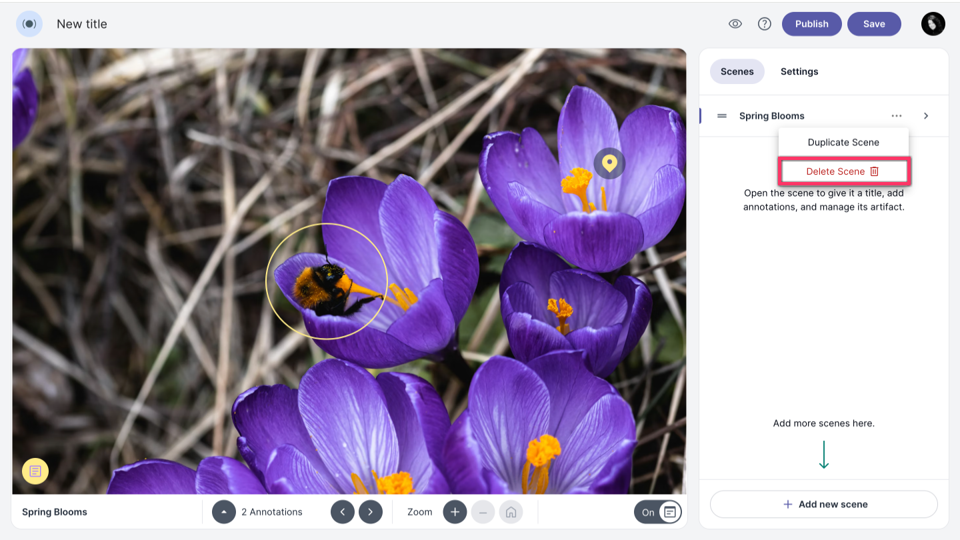Click the eye preview icon
Screen dimensions: 960x540
click(735, 24)
